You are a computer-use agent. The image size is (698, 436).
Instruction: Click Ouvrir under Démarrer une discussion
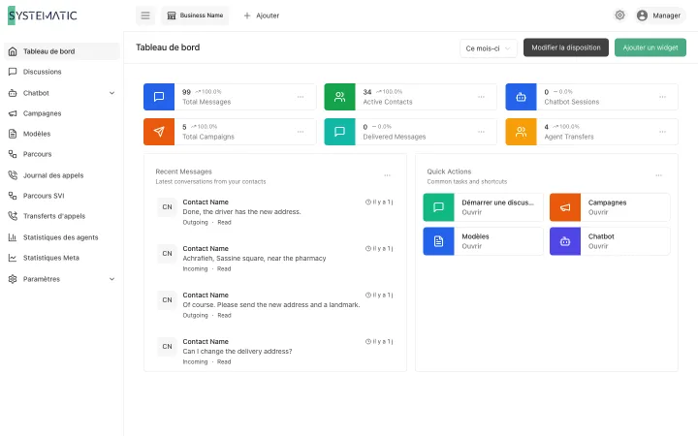tap(471, 212)
